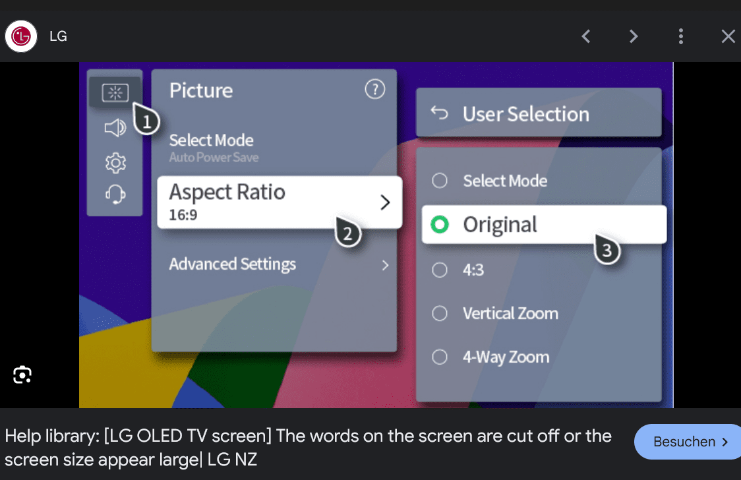This screenshot has width=741, height=480.
Task: Click the back arrow on User Selection
Action: (438, 112)
